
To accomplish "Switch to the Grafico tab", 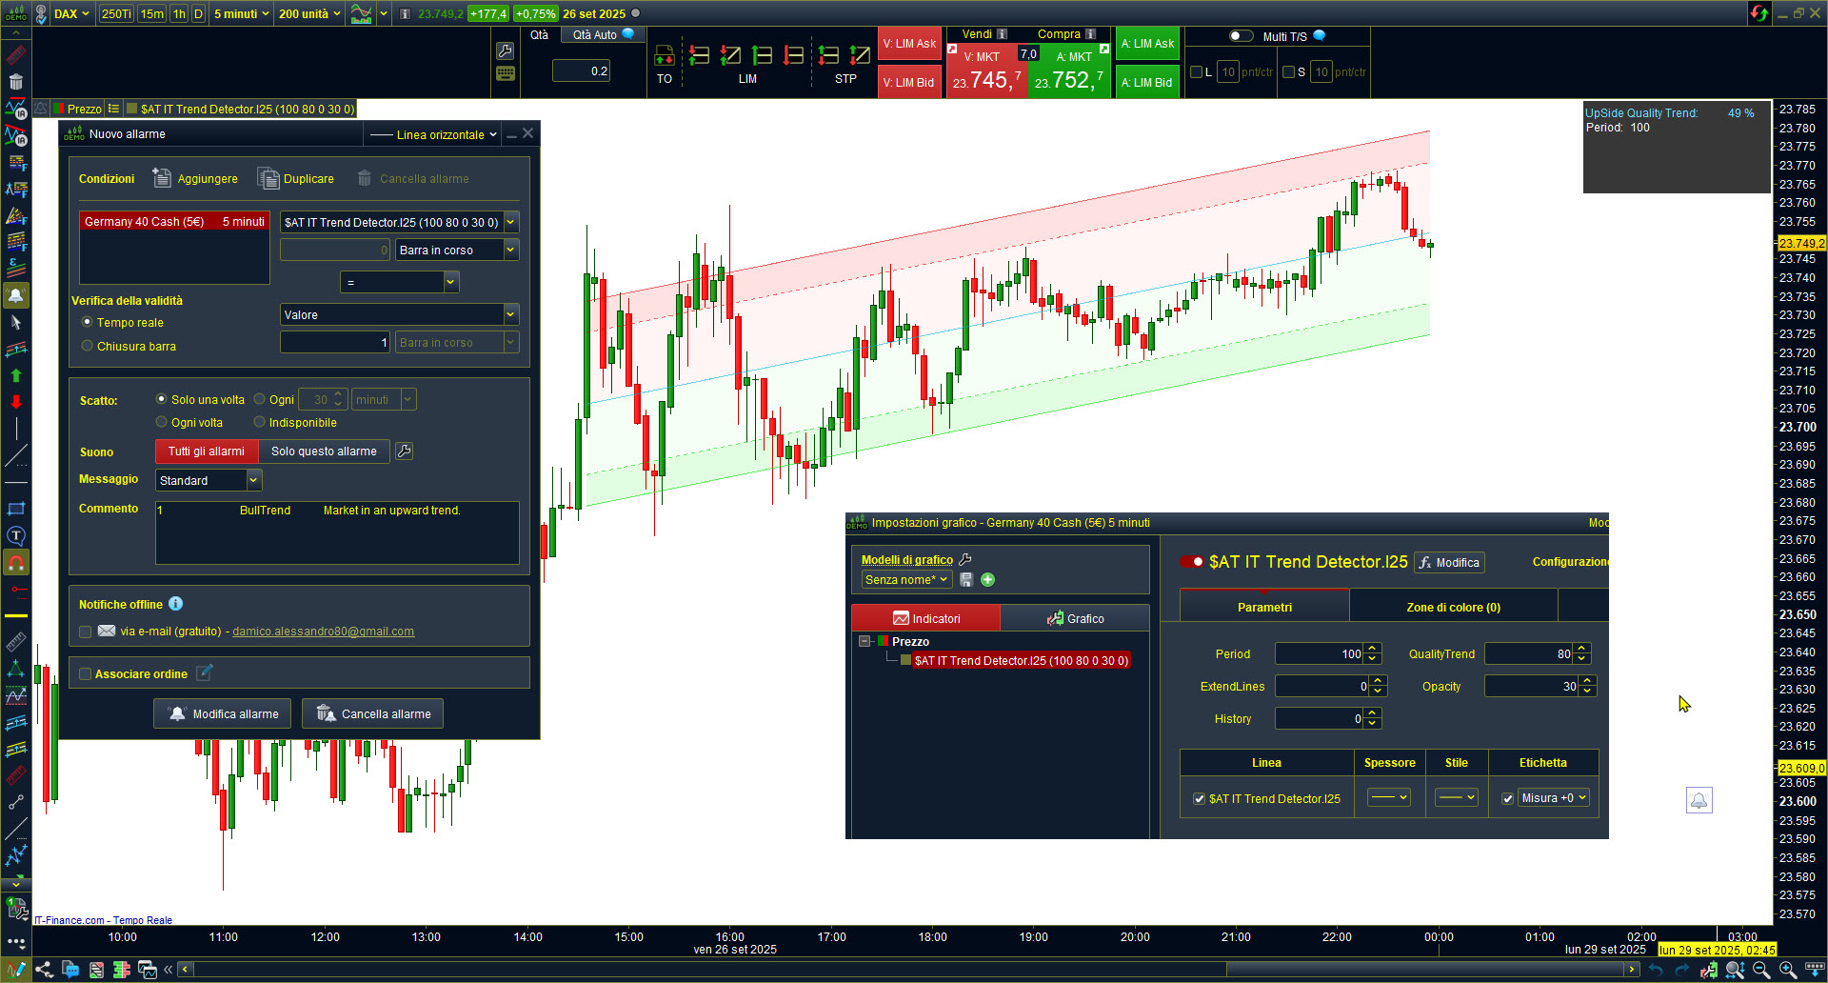I will (1075, 618).
